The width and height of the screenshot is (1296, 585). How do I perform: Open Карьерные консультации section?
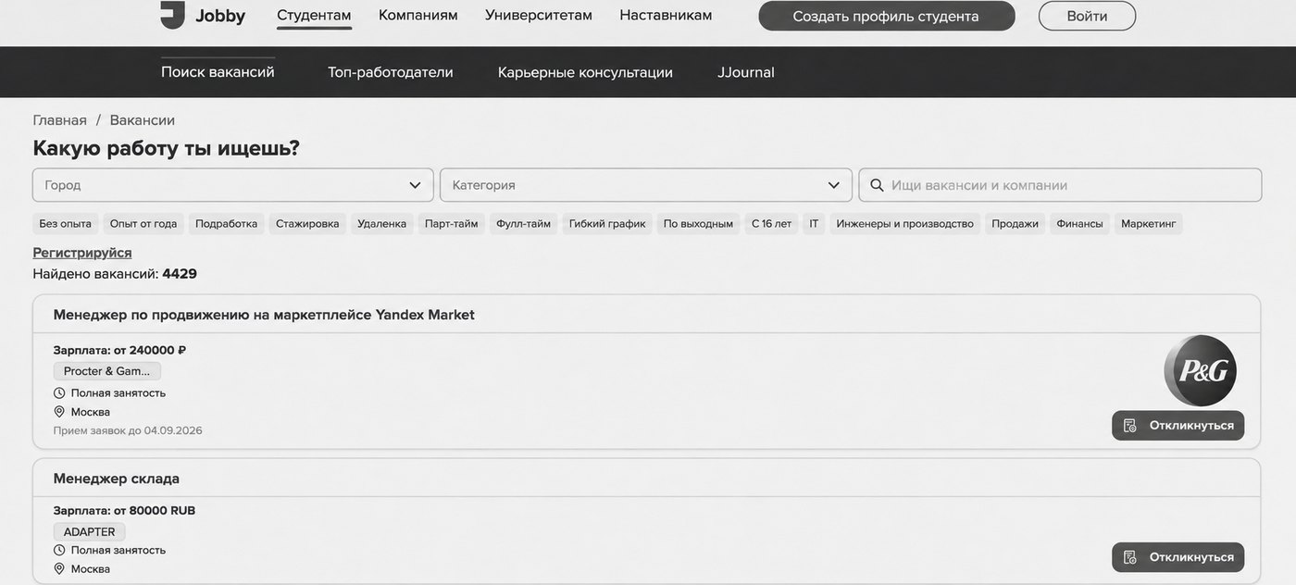point(585,72)
